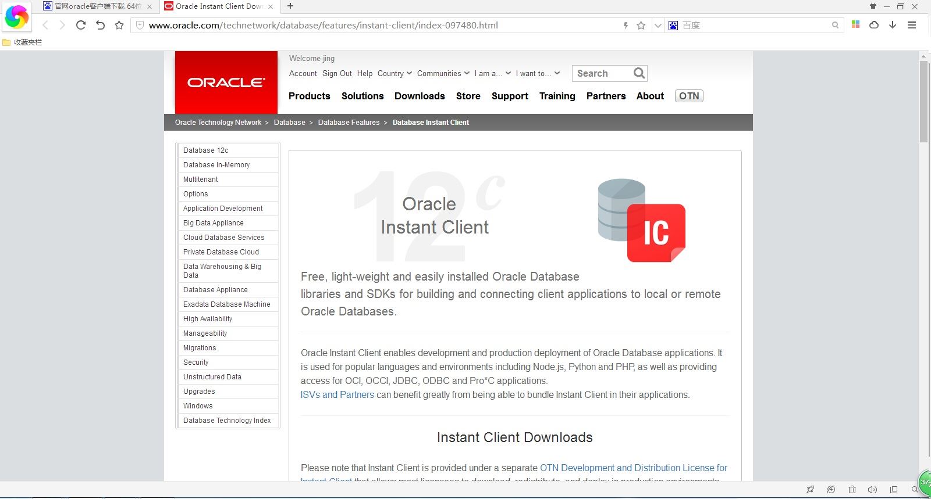The width and height of the screenshot is (931, 499).
Task: Open the Support menu
Action: (510, 96)
